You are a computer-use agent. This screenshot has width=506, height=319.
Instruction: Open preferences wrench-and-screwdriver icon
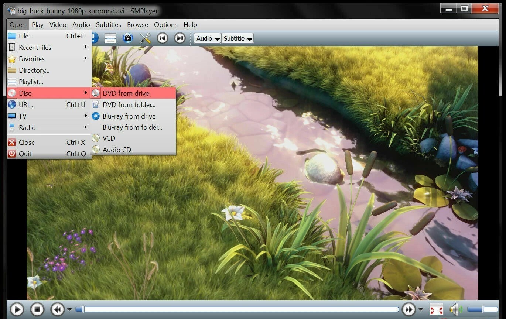pyautogui.click(x=145, y=38)
